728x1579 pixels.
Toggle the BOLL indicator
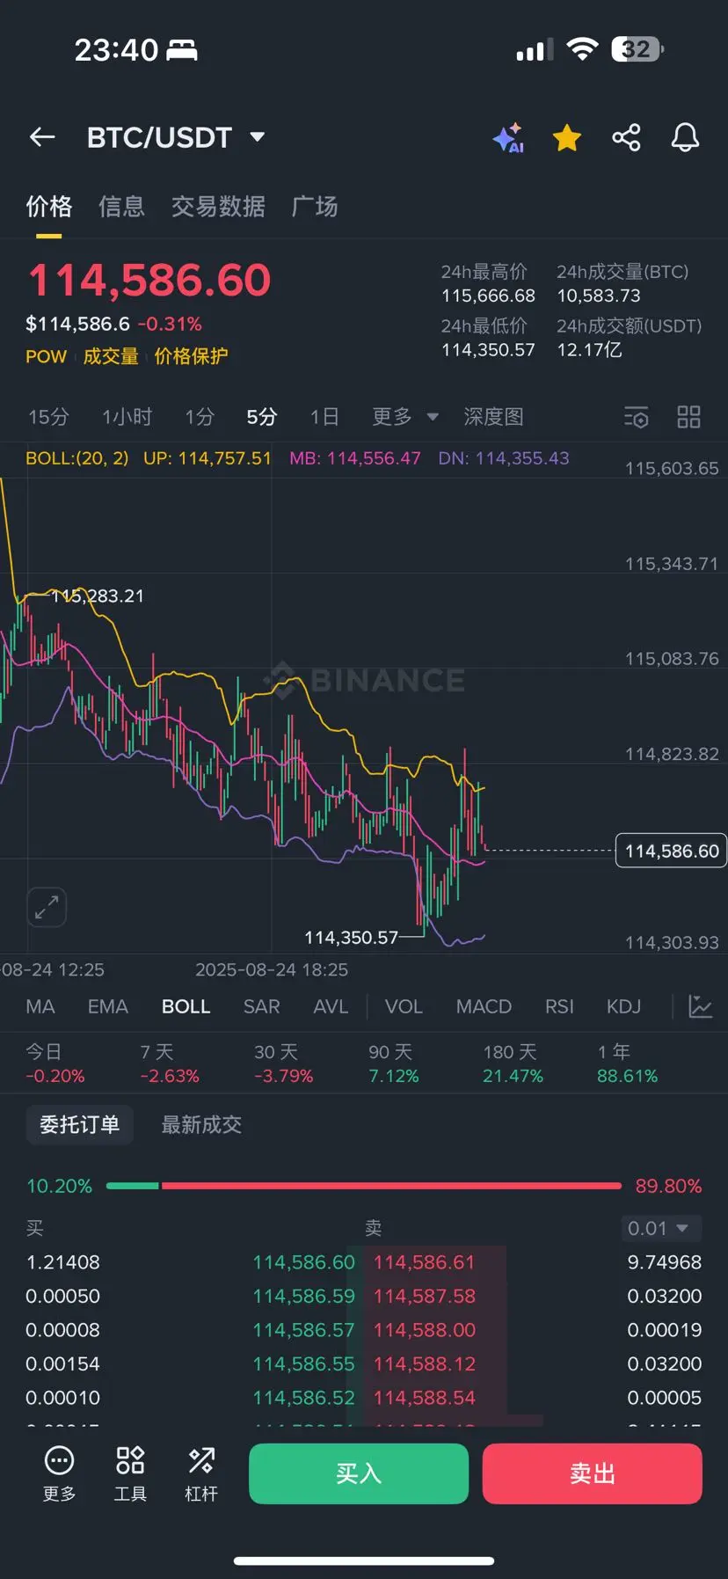point(186,1006)
